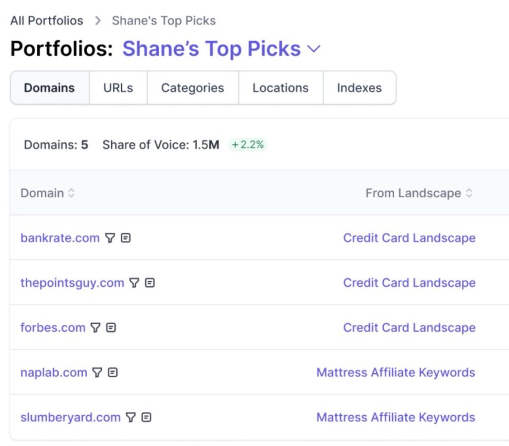The image size is (509, 446).
Task: Click the filter icon next to thepointsguy.com
Action: [x=134, y=283]
